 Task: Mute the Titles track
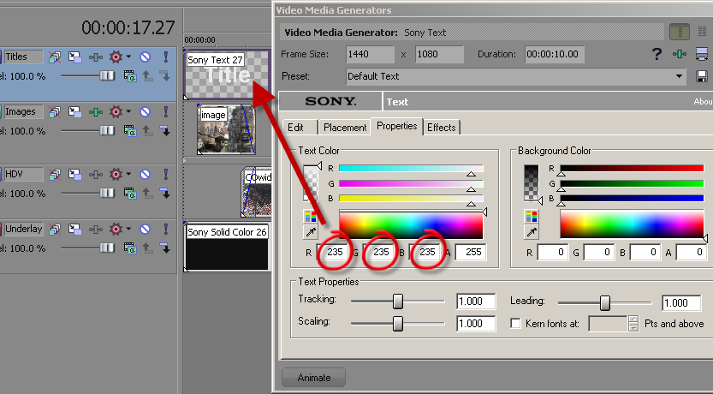coord(146,57)
